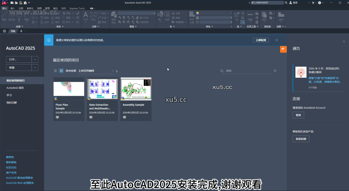Open the Assembly Sample drawing thumbnail
Screen dimensions: 349x191
tap(136, 89)
